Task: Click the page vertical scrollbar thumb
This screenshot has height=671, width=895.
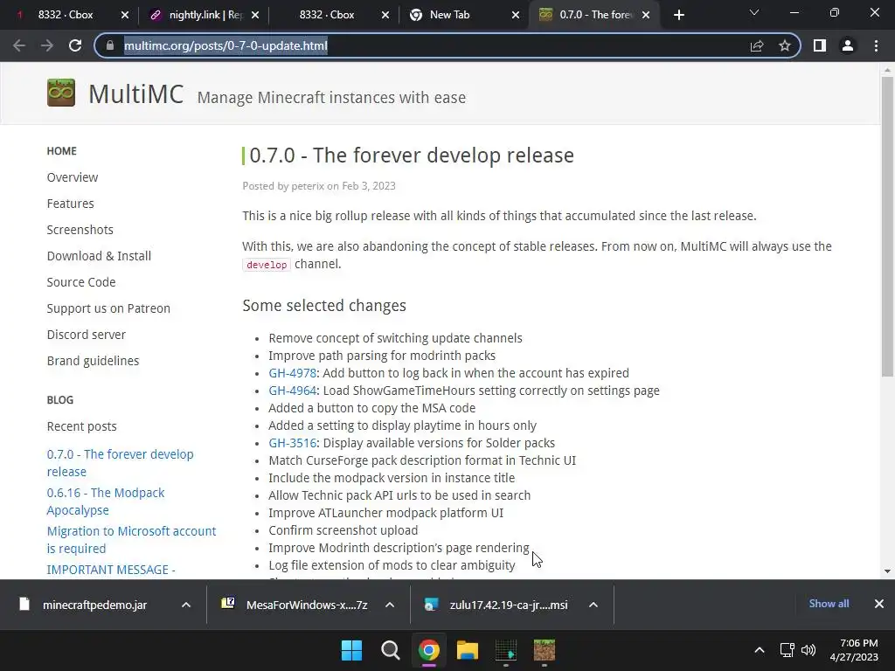Action: 887,226
